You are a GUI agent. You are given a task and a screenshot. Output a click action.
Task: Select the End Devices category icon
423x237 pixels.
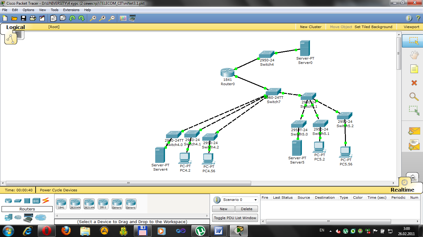click(8, 218)
